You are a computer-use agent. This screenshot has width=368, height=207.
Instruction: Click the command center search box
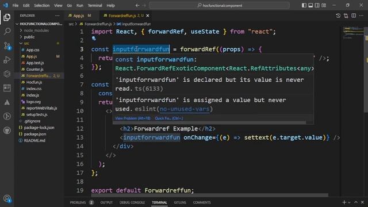[219, 5]
